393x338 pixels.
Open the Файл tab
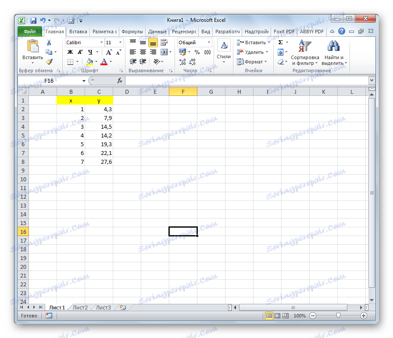coord(30,32)
